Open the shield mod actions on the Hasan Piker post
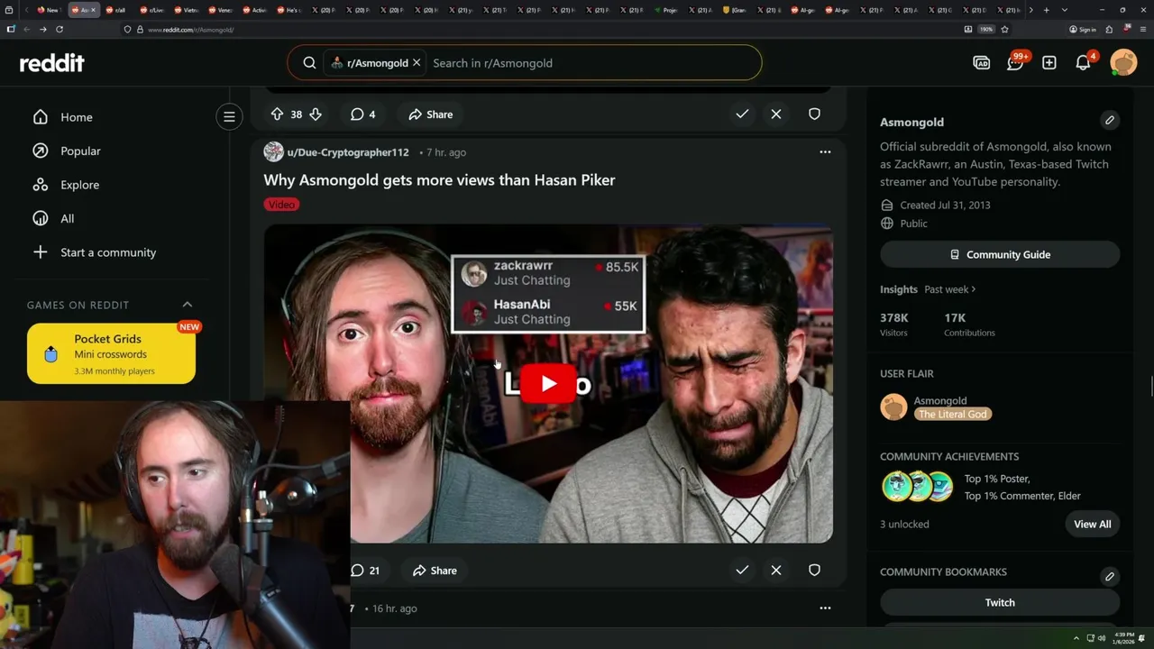 click(x=814, y=571)
